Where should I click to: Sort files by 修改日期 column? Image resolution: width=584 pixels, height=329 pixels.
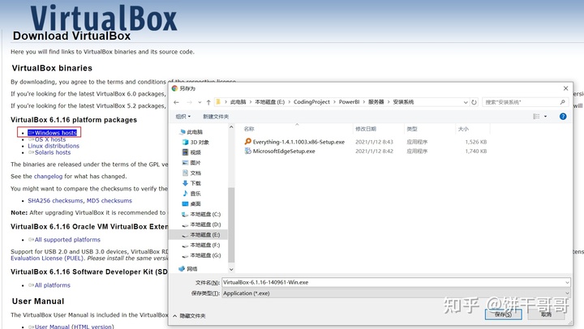pyautogui.click(x=366, y=129)
